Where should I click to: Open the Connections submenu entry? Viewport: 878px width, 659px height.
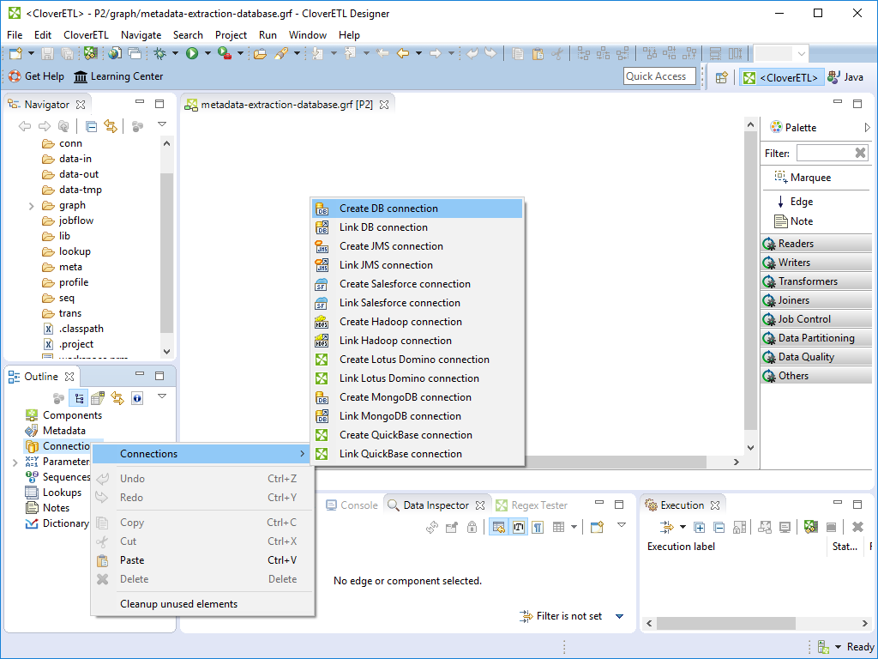201,454
